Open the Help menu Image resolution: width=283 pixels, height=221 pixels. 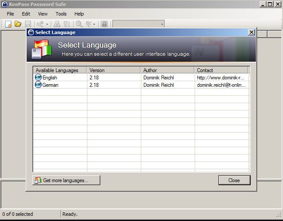[x=79, y=14]
